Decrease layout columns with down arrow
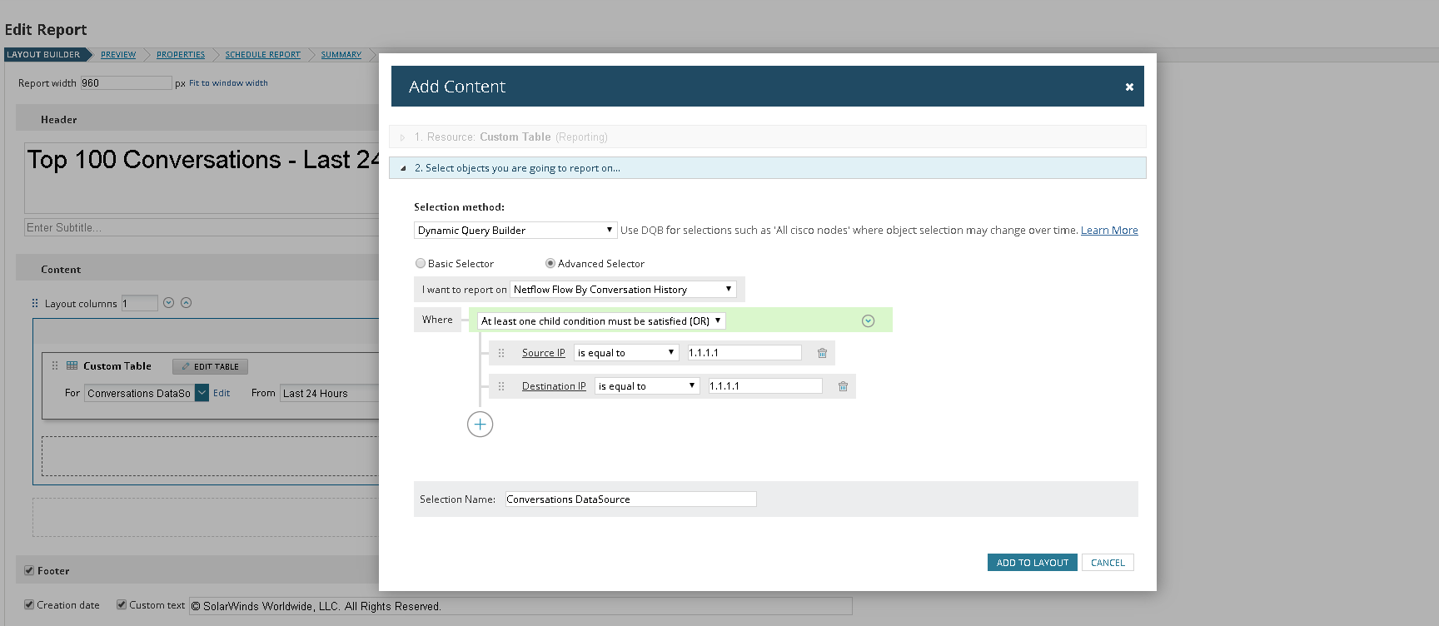 click(x=168, y=303)
